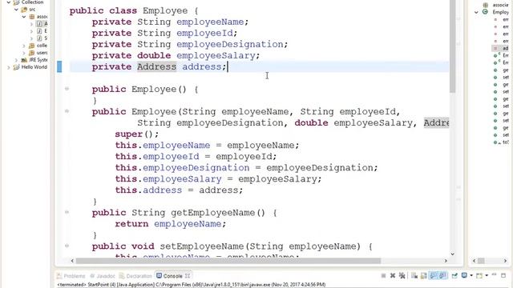Click the JRE System Library icon
513x288 pixels.
coord(24,60)
